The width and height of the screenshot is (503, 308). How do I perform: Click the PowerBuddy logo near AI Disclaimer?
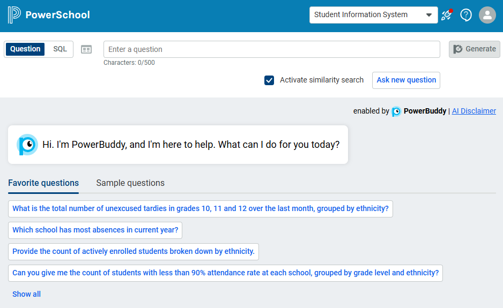pos(396,111)
